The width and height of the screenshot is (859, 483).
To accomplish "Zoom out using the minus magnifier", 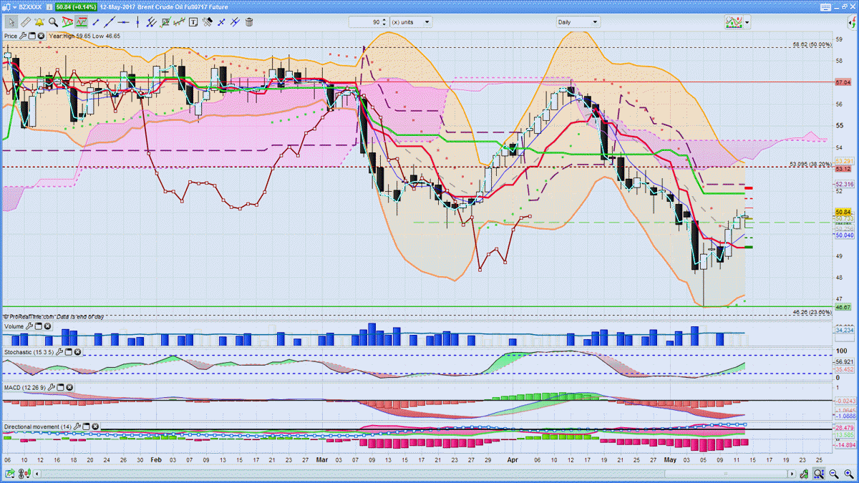I will 833,474.
